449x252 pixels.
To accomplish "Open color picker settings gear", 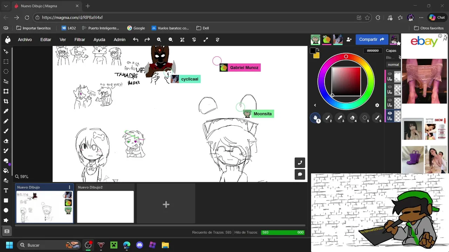I will 377,105.
